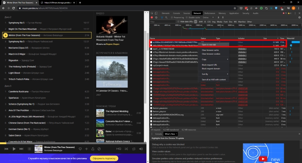302x163 pixels.
Task: Toggle shuffle playback
Action: coord(126,149)
